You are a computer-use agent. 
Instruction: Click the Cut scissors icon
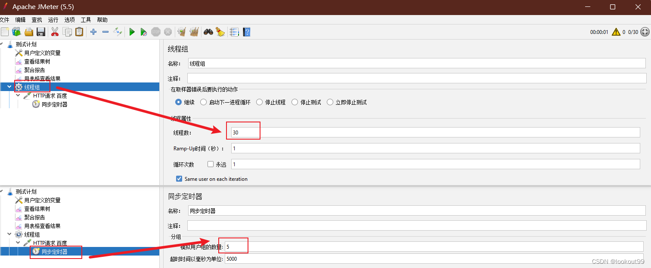55,32
